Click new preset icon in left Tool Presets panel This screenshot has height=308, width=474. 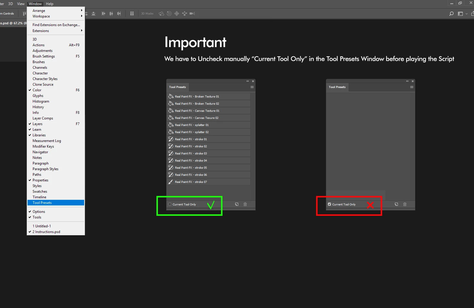pos(237,204)
